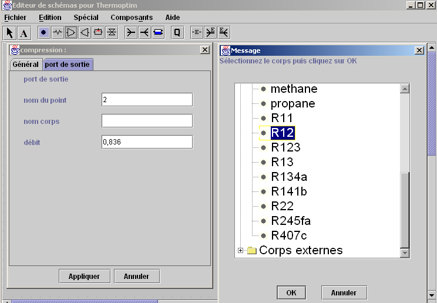Click the débit input field

tap(147, 142)
